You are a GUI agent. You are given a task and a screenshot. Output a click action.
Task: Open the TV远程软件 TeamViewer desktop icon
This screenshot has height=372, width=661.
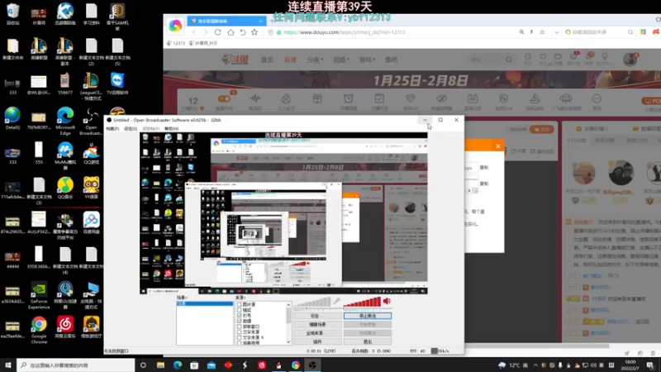[x=117, y=83]
